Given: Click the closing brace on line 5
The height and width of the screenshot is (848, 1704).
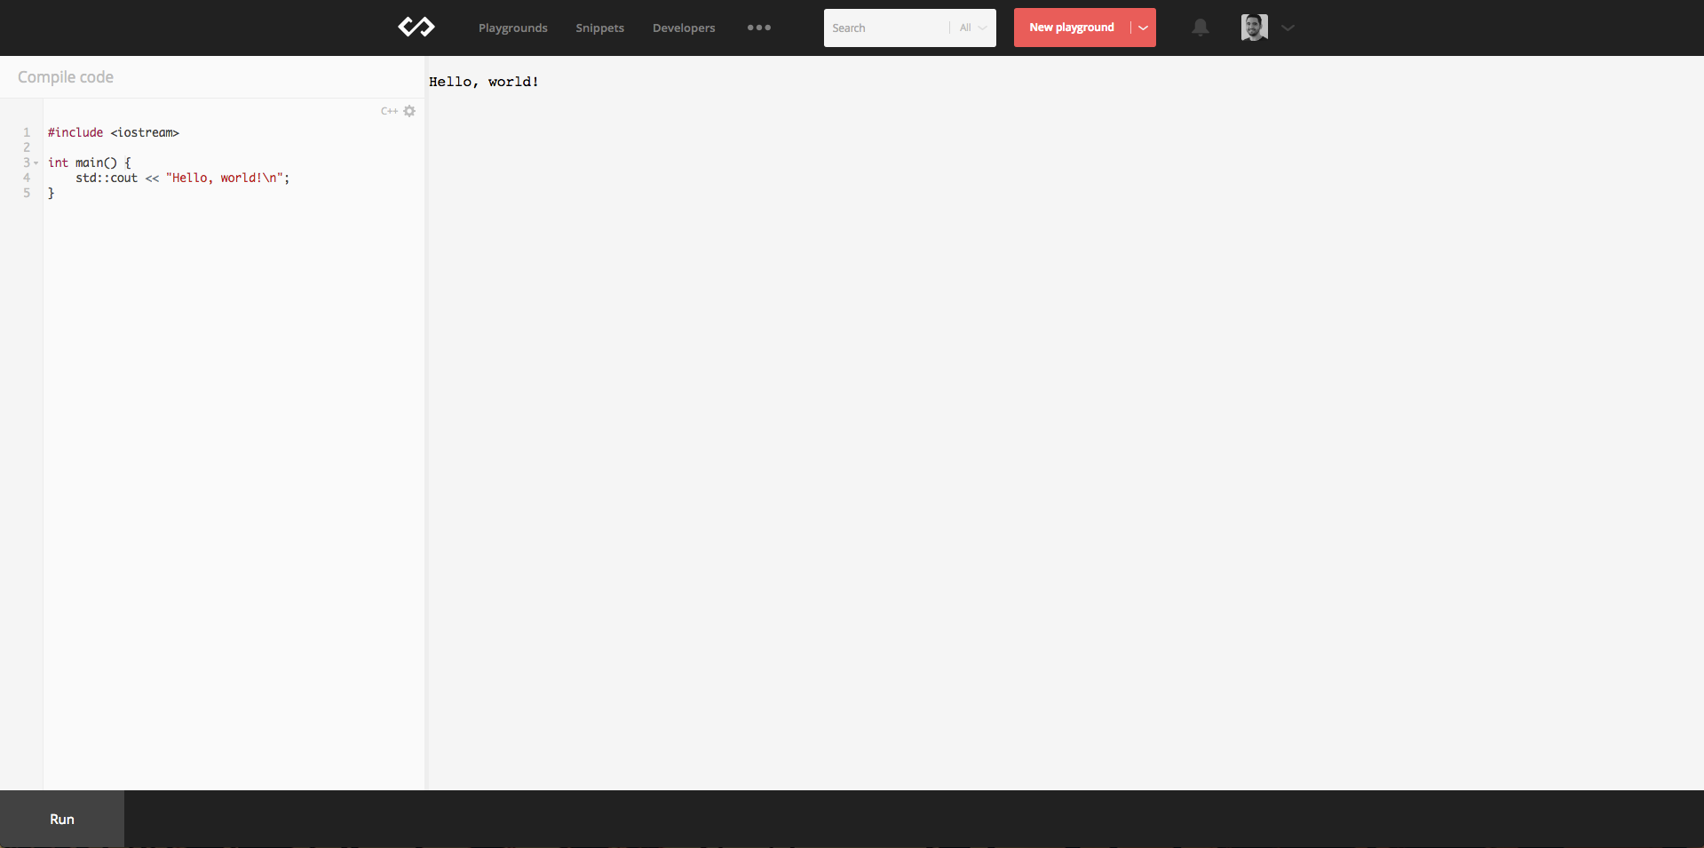Looking at the screenshot, I should [x=51, y=193].
